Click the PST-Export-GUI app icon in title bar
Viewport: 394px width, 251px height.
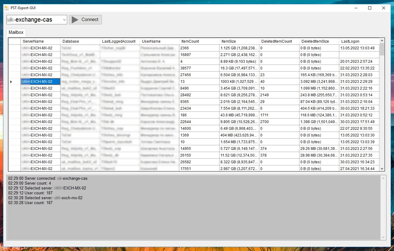click(6, 8)
